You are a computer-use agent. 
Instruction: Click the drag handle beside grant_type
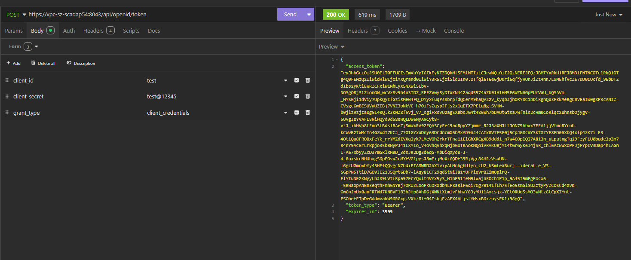pos(7,113)
